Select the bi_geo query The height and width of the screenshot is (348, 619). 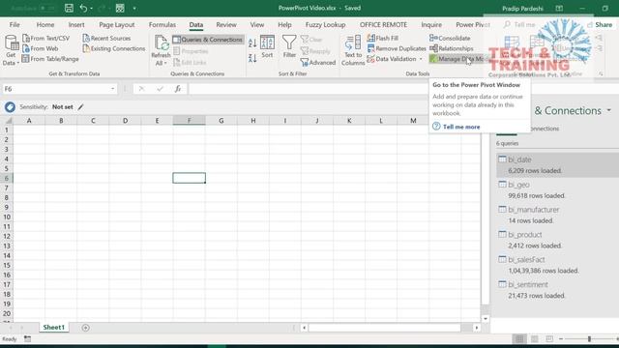pyautogui.click(x=557, y=189)
